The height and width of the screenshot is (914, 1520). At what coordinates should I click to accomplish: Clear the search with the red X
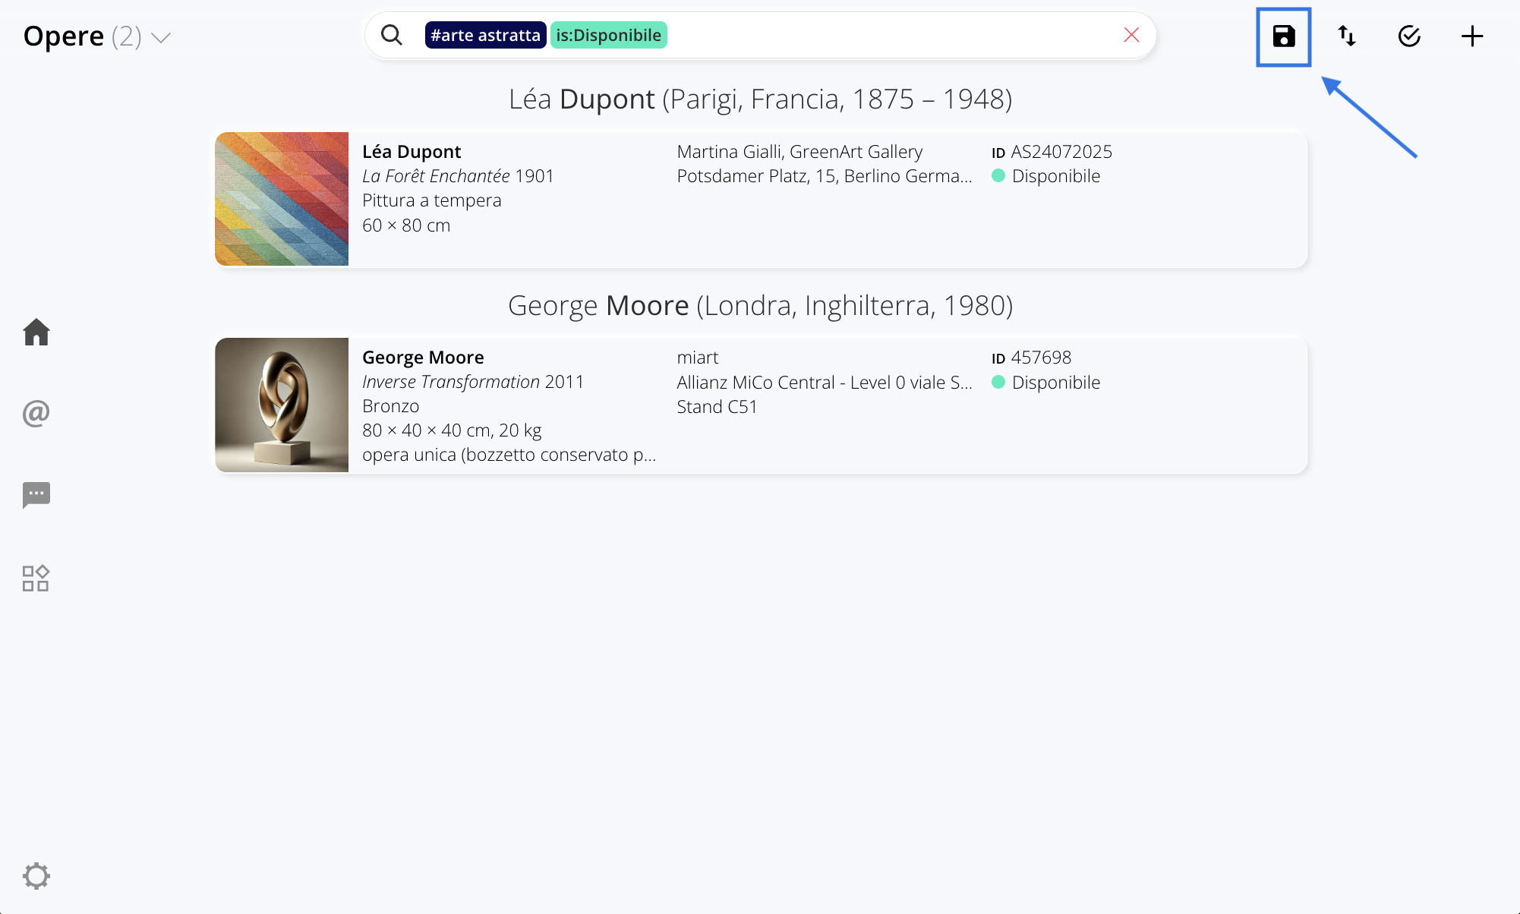coord(1131,35)
